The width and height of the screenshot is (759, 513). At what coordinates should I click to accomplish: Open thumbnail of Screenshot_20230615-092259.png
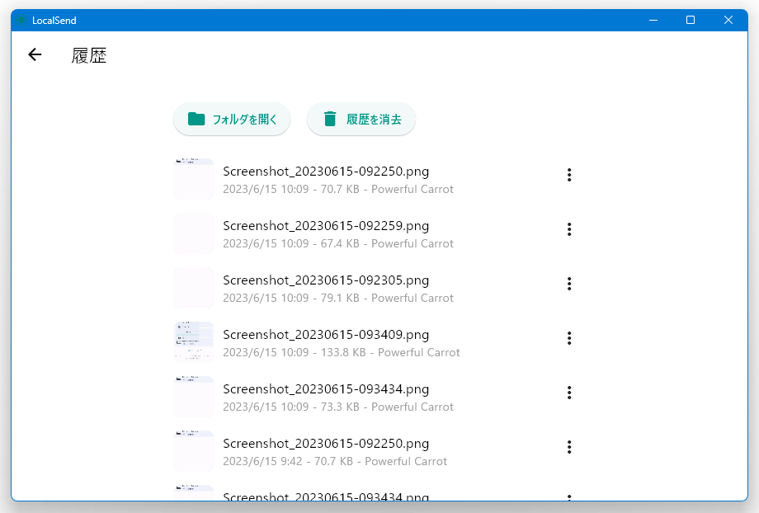(x=194, y=233)
